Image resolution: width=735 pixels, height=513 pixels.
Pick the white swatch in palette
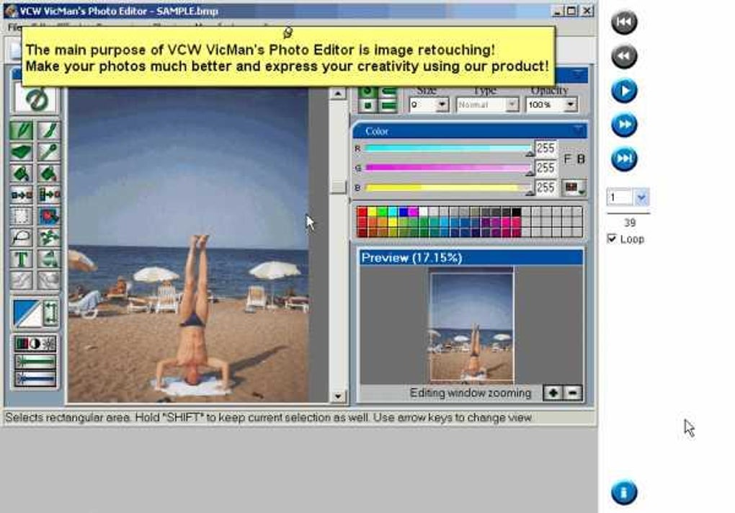(423, 213)
